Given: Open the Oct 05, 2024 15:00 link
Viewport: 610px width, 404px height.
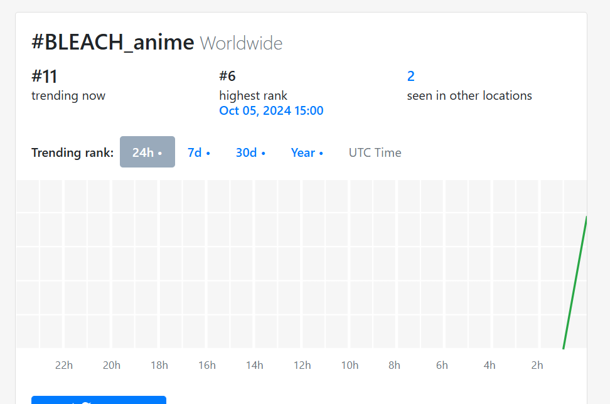Looking at the screenshot, I should tap(271, 111).
